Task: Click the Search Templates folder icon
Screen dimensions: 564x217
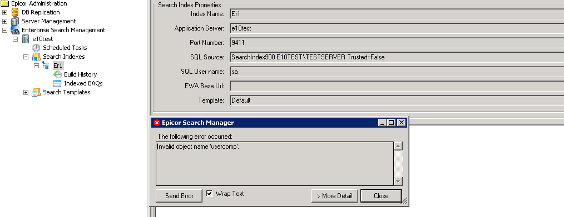Action: click(36, 92)
